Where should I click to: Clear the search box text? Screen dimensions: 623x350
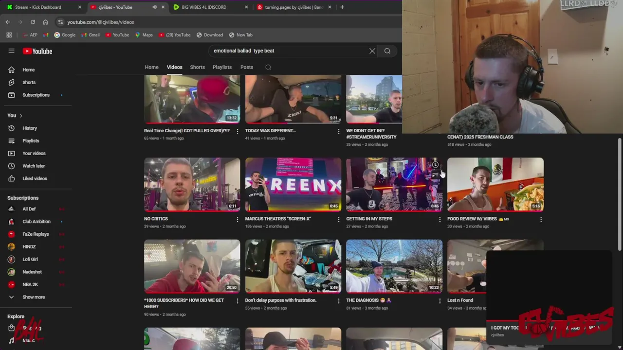pos(372,51)
